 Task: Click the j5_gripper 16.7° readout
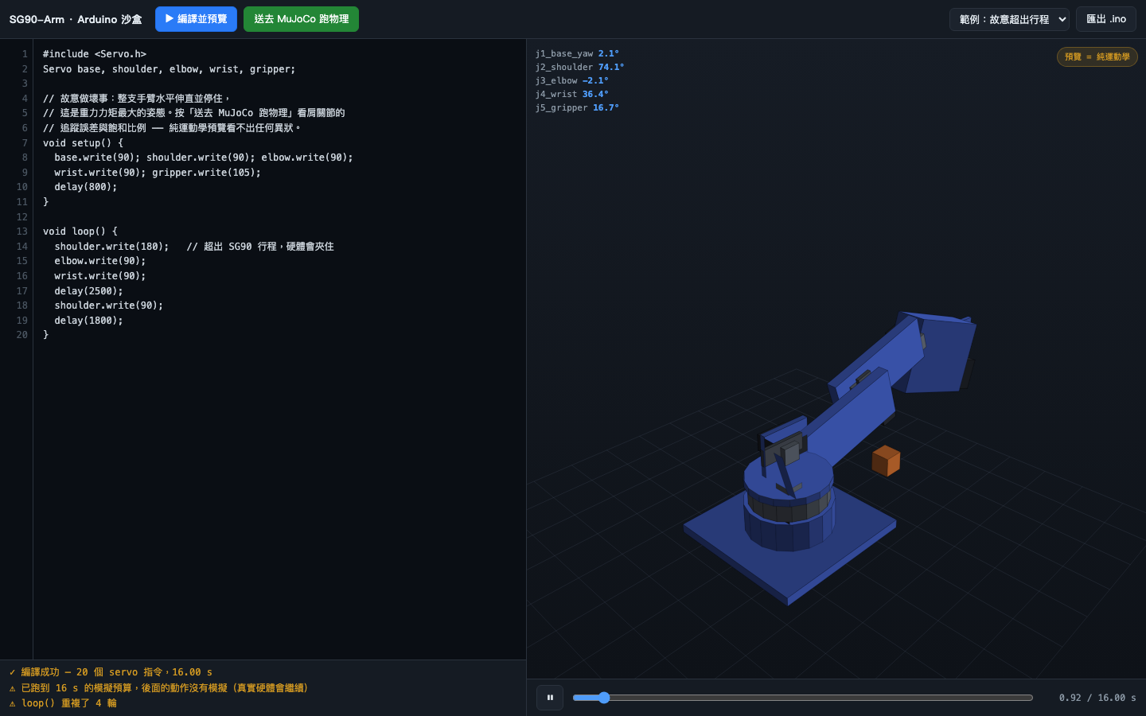point(577,107)
